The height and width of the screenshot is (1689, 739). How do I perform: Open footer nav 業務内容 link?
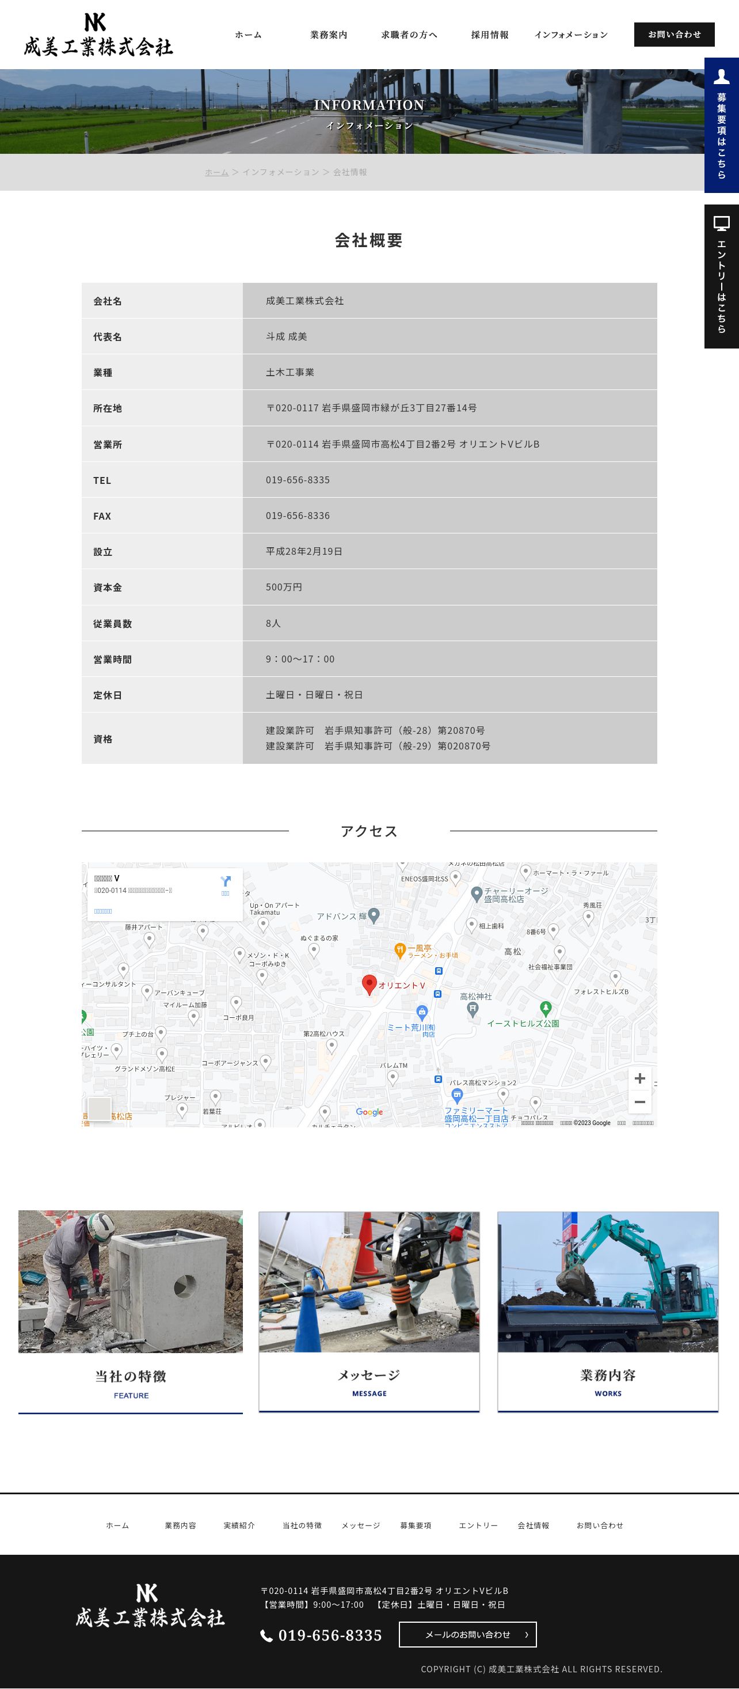181,1526
